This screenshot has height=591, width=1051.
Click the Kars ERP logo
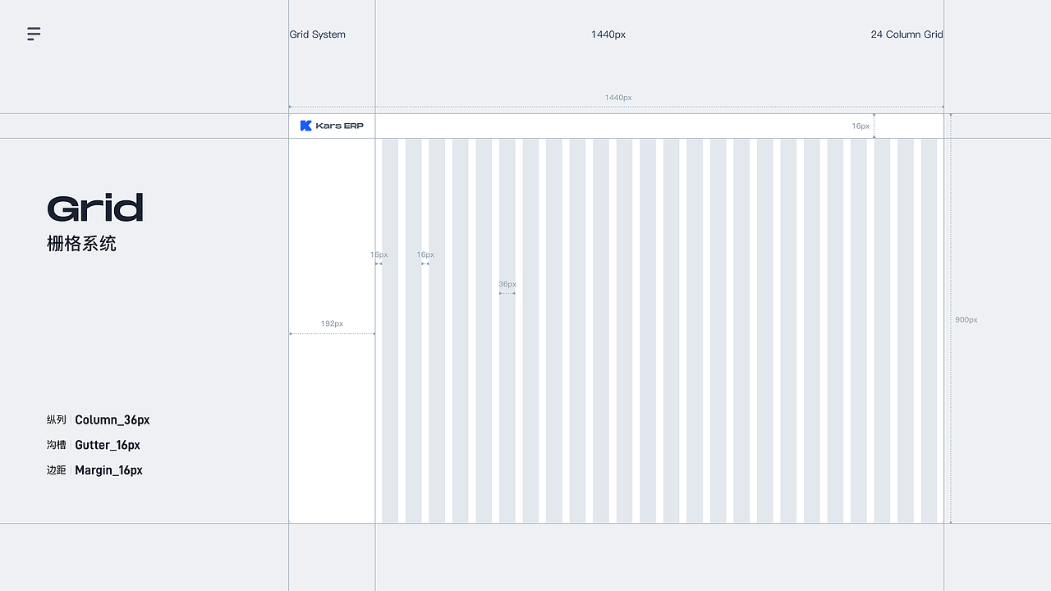(332, 126)
